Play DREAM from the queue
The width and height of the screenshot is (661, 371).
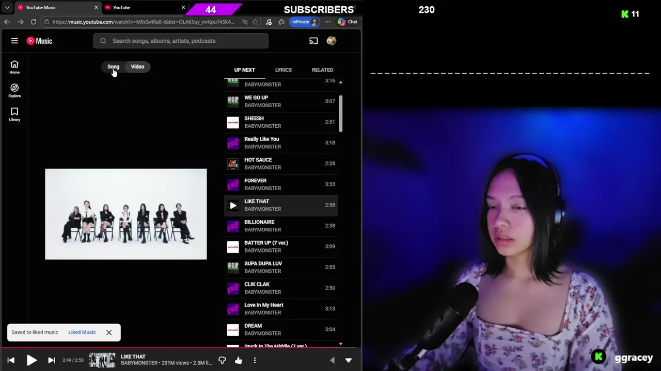pyautogui.click(x=281, y=329)
